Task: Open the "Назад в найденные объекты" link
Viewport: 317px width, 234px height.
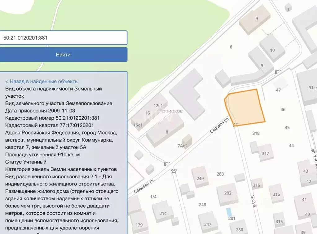Action: coord(42,81)
